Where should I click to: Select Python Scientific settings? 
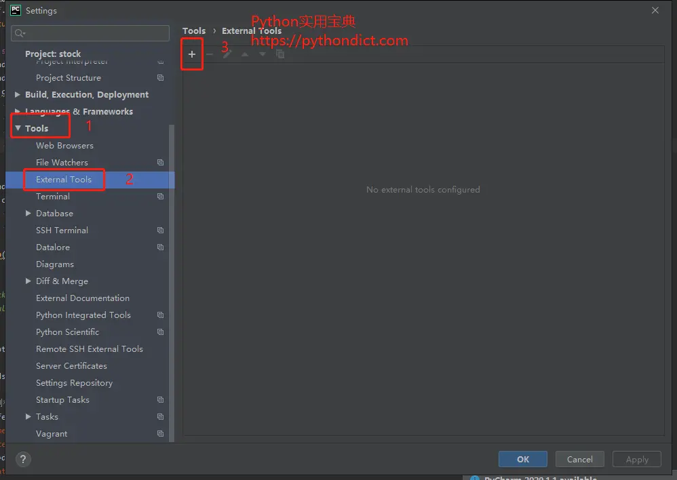(67, 332)
